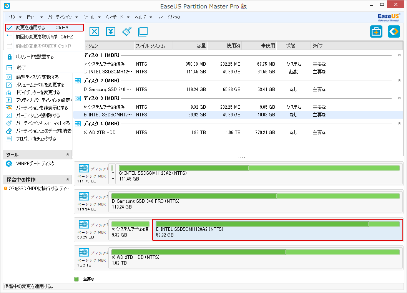This screenshot has height=293, width=407.
Task: Select pending operation OSをSSD/HDDに移行する
Action: tap(39, 189)
